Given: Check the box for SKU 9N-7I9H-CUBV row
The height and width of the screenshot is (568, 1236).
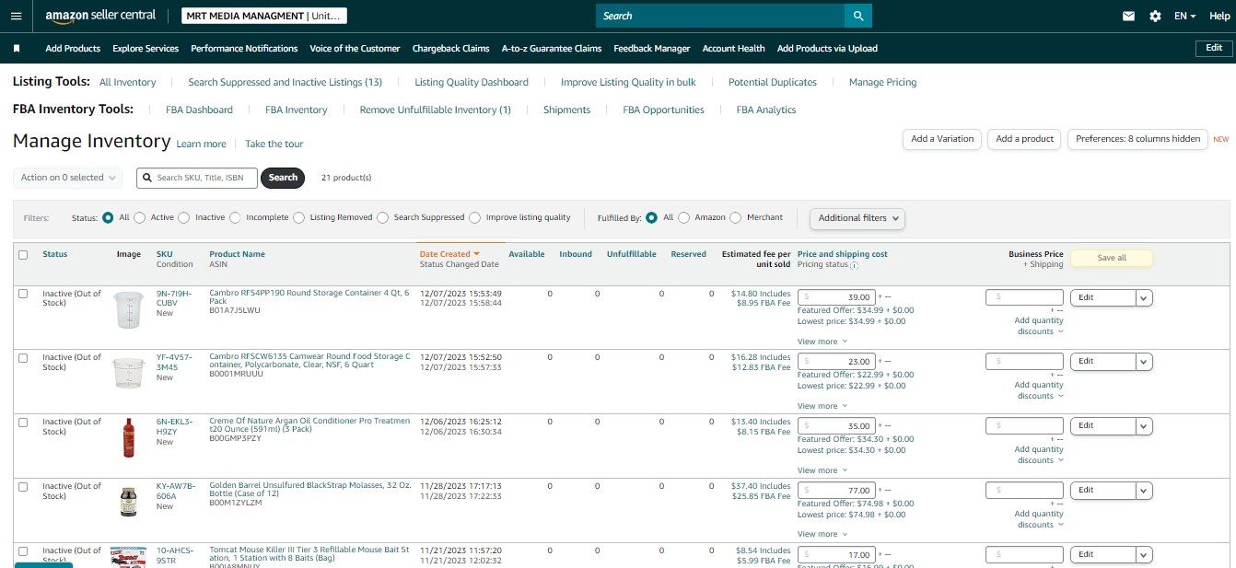Looking at the screenshot, I should click(23, 294).
